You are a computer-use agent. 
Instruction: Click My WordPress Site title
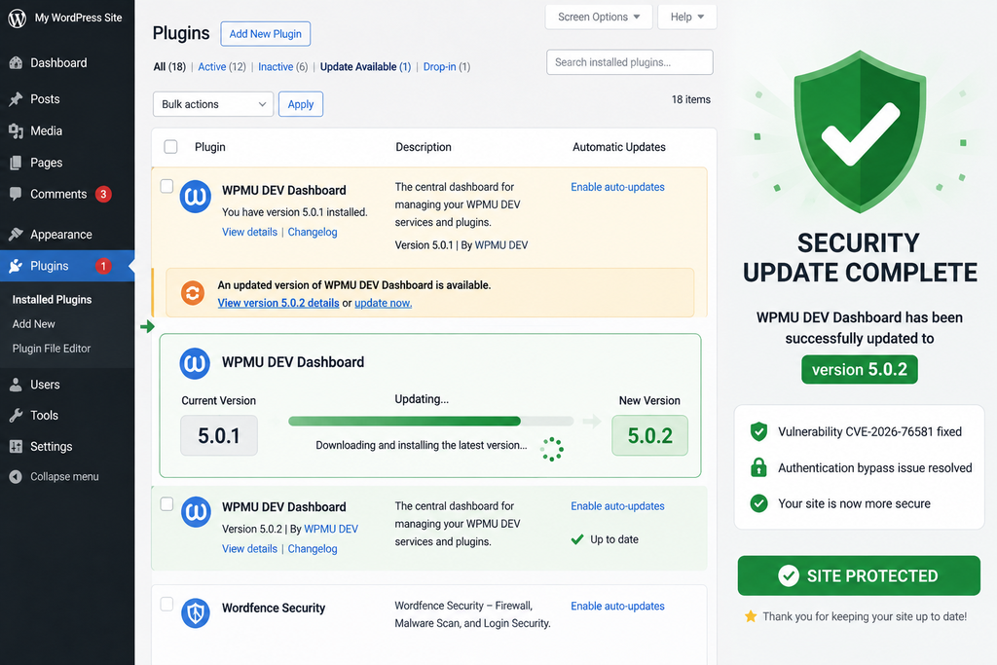(78, 18)
